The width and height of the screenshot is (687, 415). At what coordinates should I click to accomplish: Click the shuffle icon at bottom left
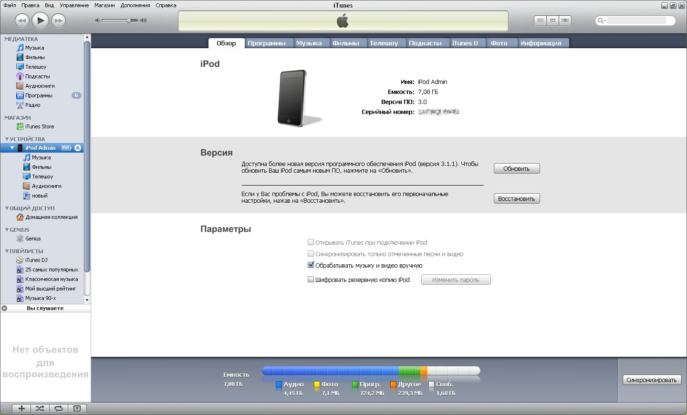pyautogui.click(x=40, y=408)
